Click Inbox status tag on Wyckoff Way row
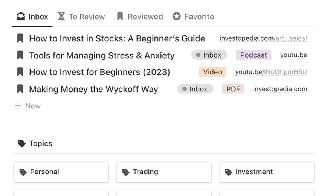 [195, 89]
